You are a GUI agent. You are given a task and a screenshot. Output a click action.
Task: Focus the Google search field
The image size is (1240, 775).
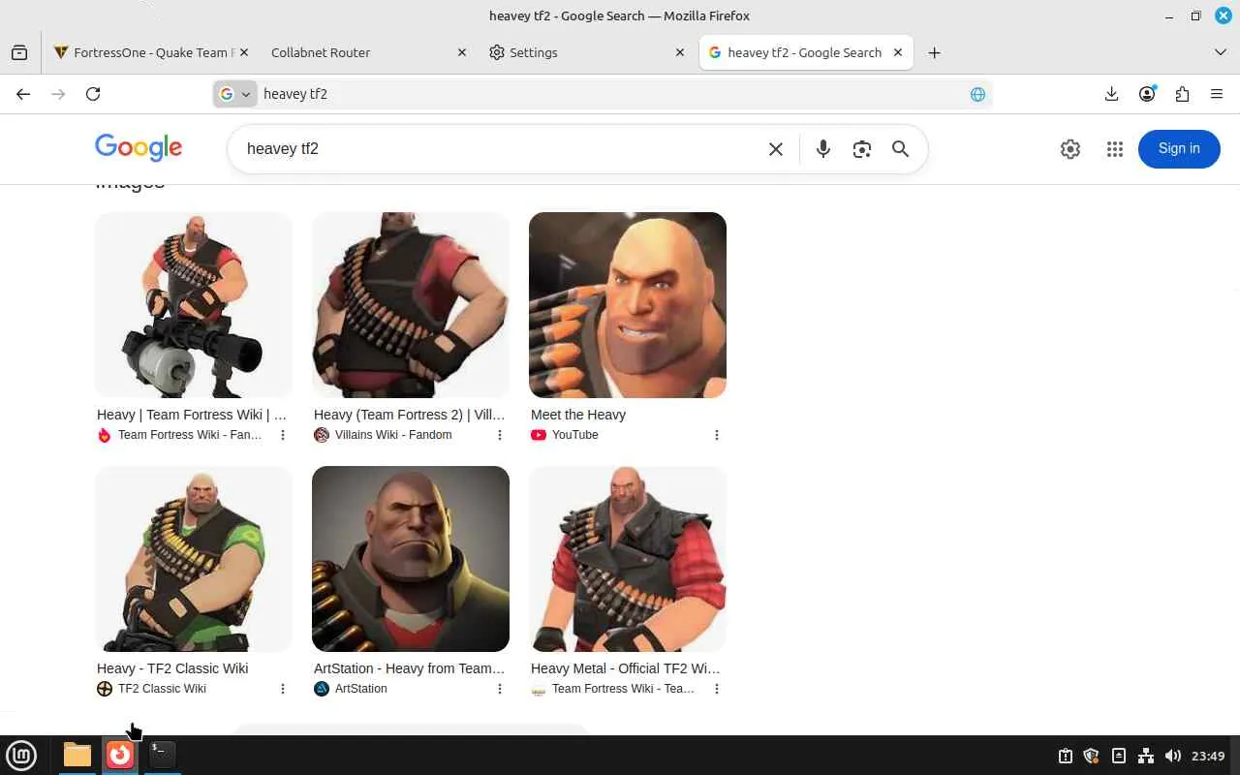click(x=499, y=149)
